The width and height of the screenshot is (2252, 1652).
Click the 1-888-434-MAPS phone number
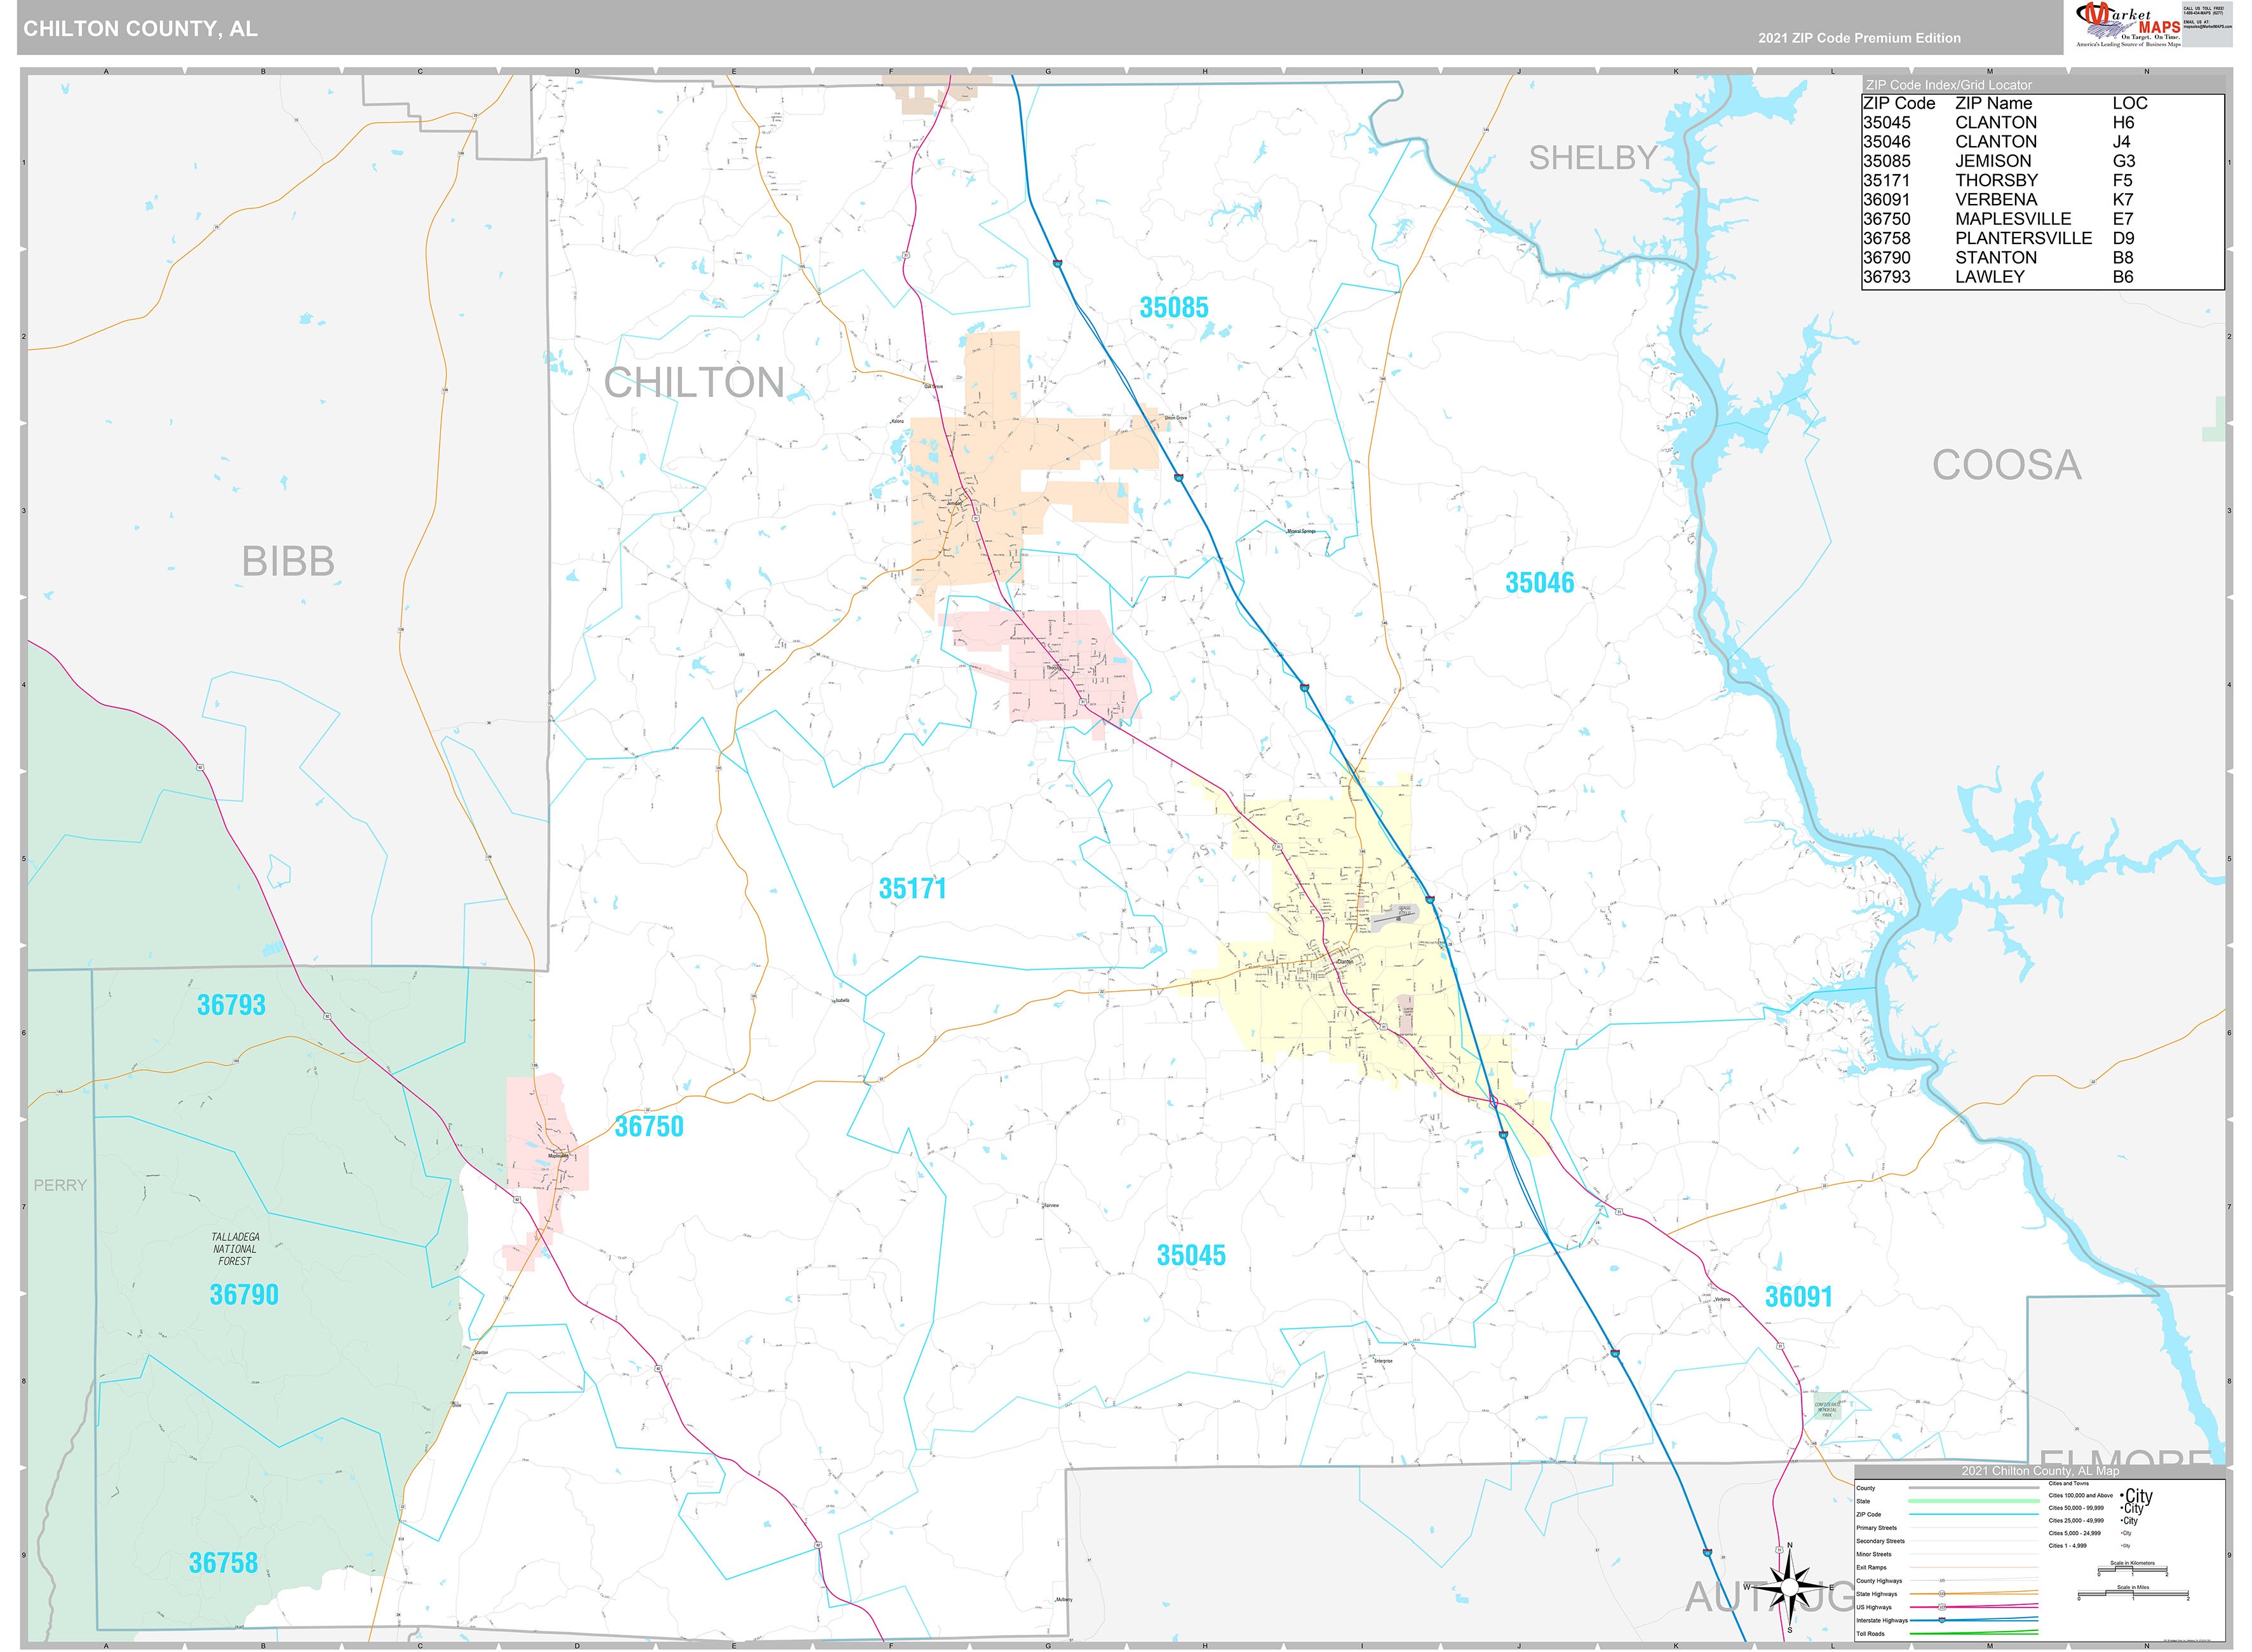pos(2204,13)
